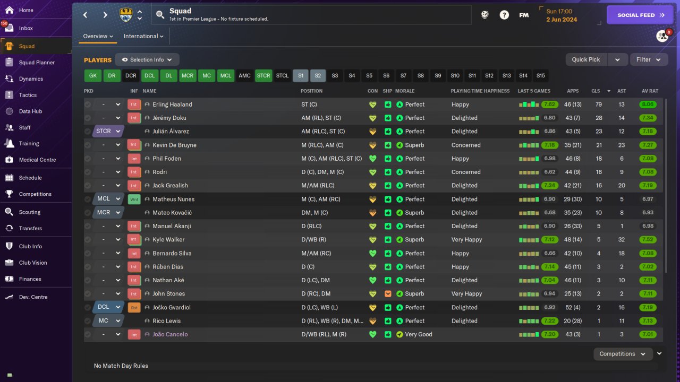Open the MCL position dropdown for Matheus Nunes
This screenshot has width=680, height=382.
coord(108,199)
